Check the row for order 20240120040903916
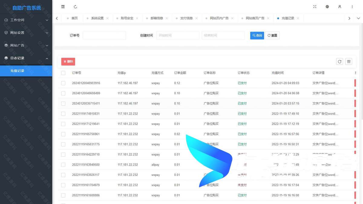Viewport: 363px width, 204px height. tap(63, 83)
